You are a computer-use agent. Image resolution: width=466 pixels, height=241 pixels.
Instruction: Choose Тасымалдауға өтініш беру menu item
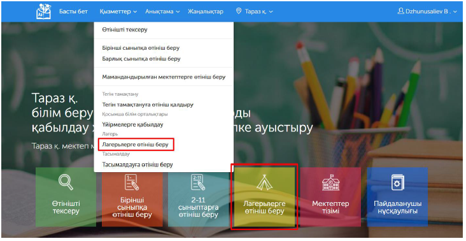(x=138, y=164)
